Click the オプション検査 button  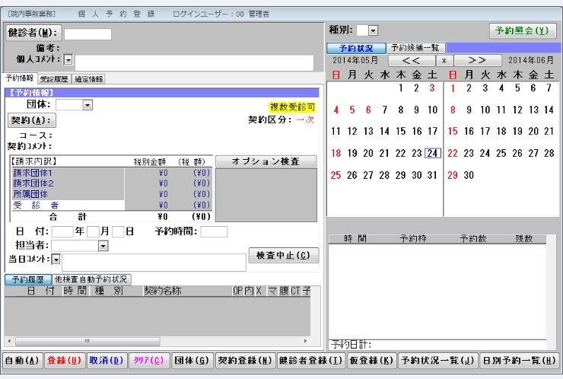(266, 161)
